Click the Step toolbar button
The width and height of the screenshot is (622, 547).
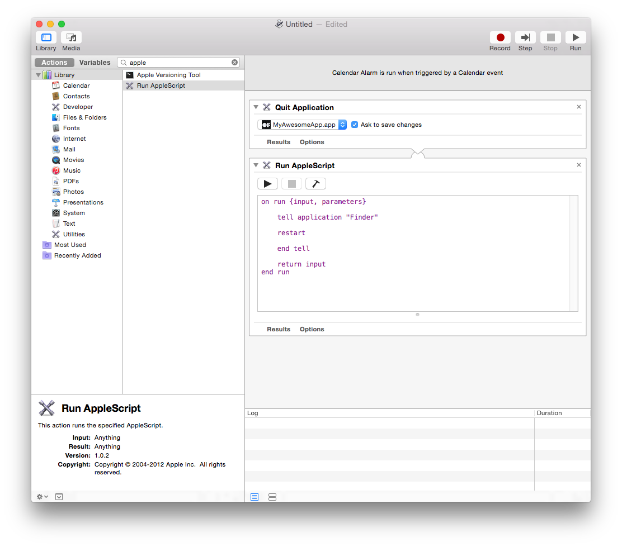pyautogui.click(x=525, y=37)
